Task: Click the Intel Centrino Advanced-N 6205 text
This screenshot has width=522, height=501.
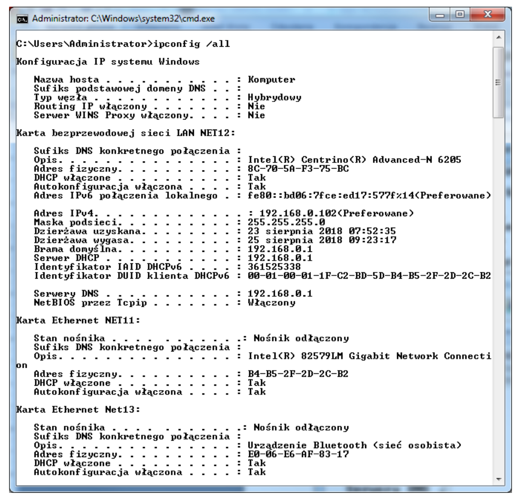Action: point(354,160)
